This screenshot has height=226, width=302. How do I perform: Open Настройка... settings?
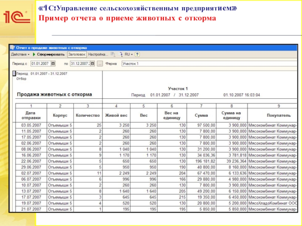(98, 54)
